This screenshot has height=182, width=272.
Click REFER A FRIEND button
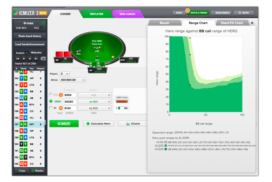pyautogui.click(x=199, y=13)
